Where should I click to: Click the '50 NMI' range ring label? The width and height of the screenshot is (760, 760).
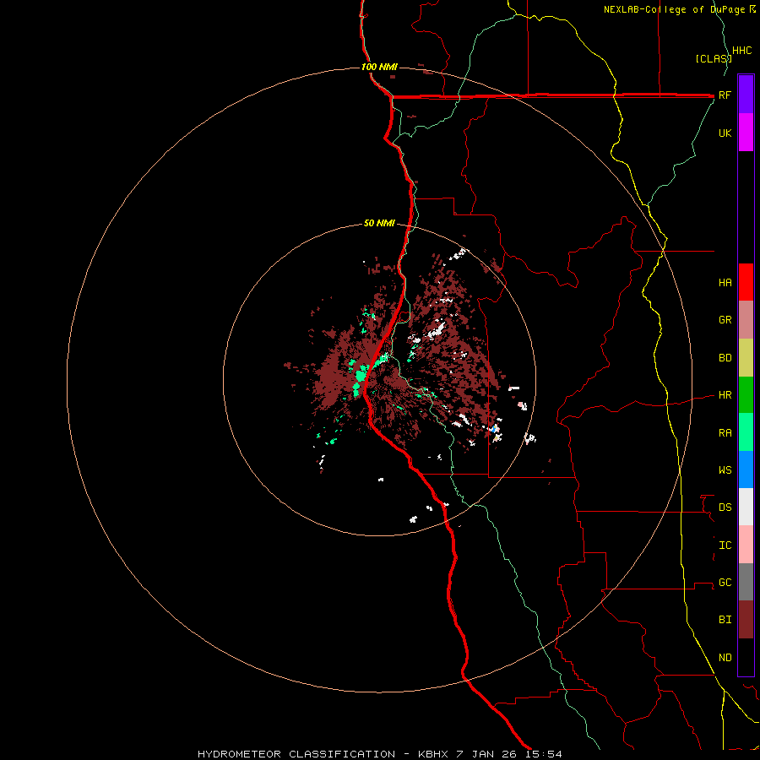(x=379, y=223)
